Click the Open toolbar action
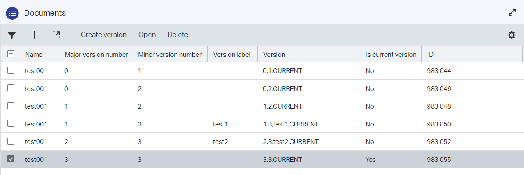524x175 pixels. [x=147, y=35]
